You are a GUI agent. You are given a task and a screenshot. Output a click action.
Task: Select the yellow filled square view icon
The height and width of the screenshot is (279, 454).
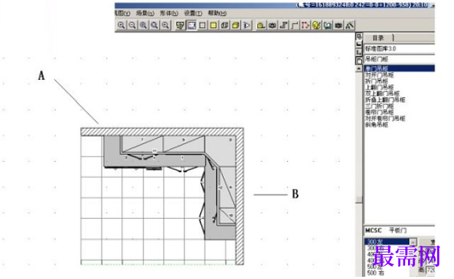(x=213, y=25)
